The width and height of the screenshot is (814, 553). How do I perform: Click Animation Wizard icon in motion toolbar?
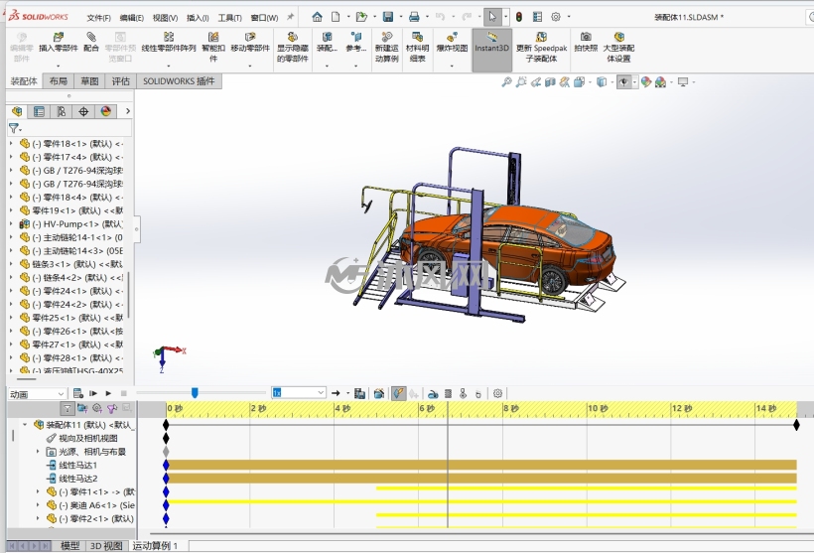(379, 393)
